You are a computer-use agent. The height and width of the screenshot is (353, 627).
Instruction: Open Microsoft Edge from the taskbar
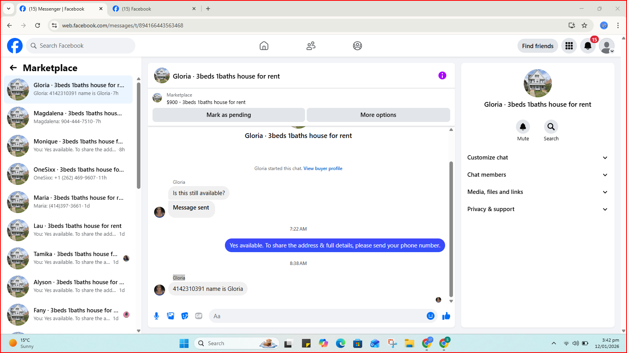341,343
